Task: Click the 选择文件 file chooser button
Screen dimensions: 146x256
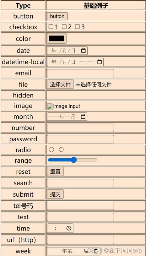Action: [61, 84]
